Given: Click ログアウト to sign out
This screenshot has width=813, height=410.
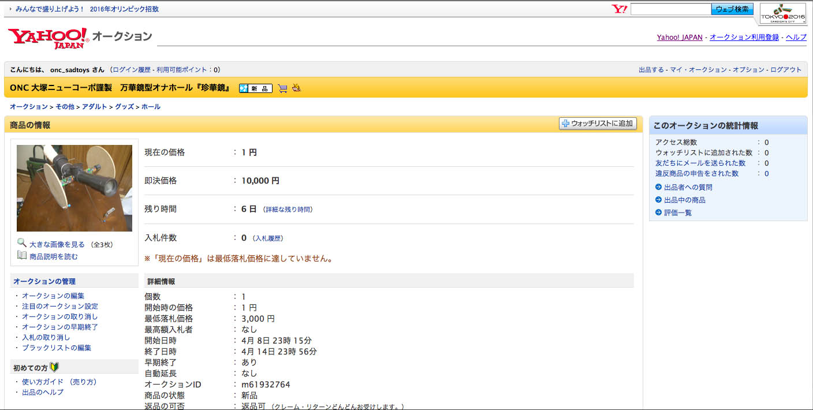Looking at the screenshot, I should [786, 70].
